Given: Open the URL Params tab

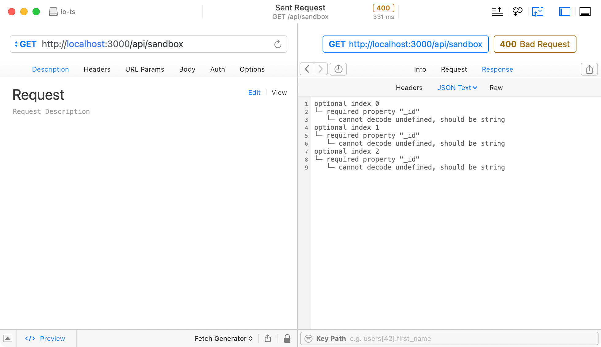Looking at the screenshot, I should tap(145, 69).
